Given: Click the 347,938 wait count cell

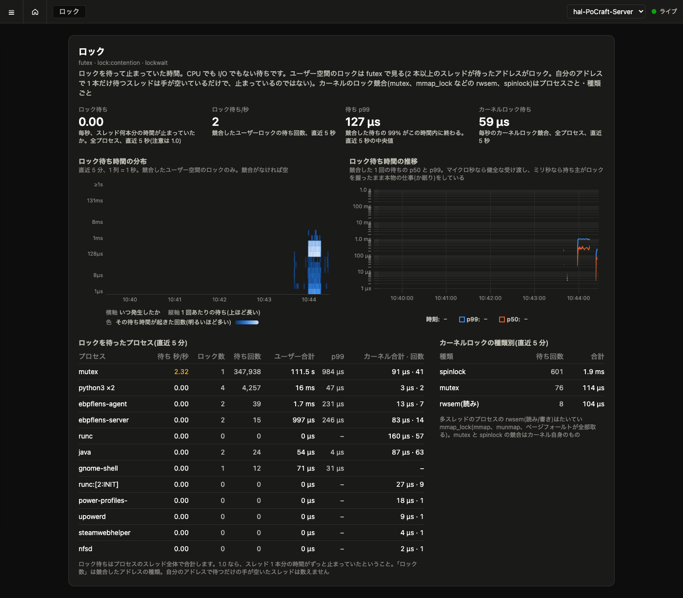Looking at the screenshot, I should click(247, 372).
